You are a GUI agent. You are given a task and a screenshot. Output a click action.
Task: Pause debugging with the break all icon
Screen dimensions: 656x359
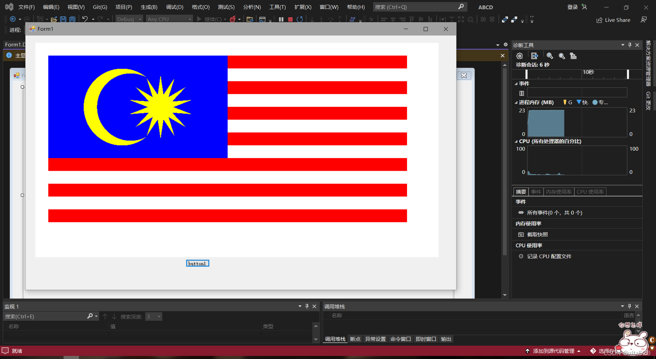pyautogui.click(x=281, y=19)
